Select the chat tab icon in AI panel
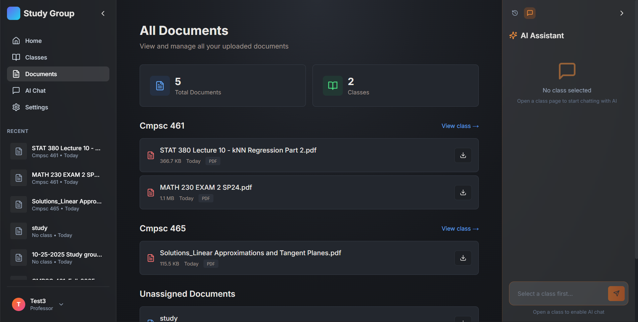The height and width of the screenshot is (322, 638). coord(530,13)
